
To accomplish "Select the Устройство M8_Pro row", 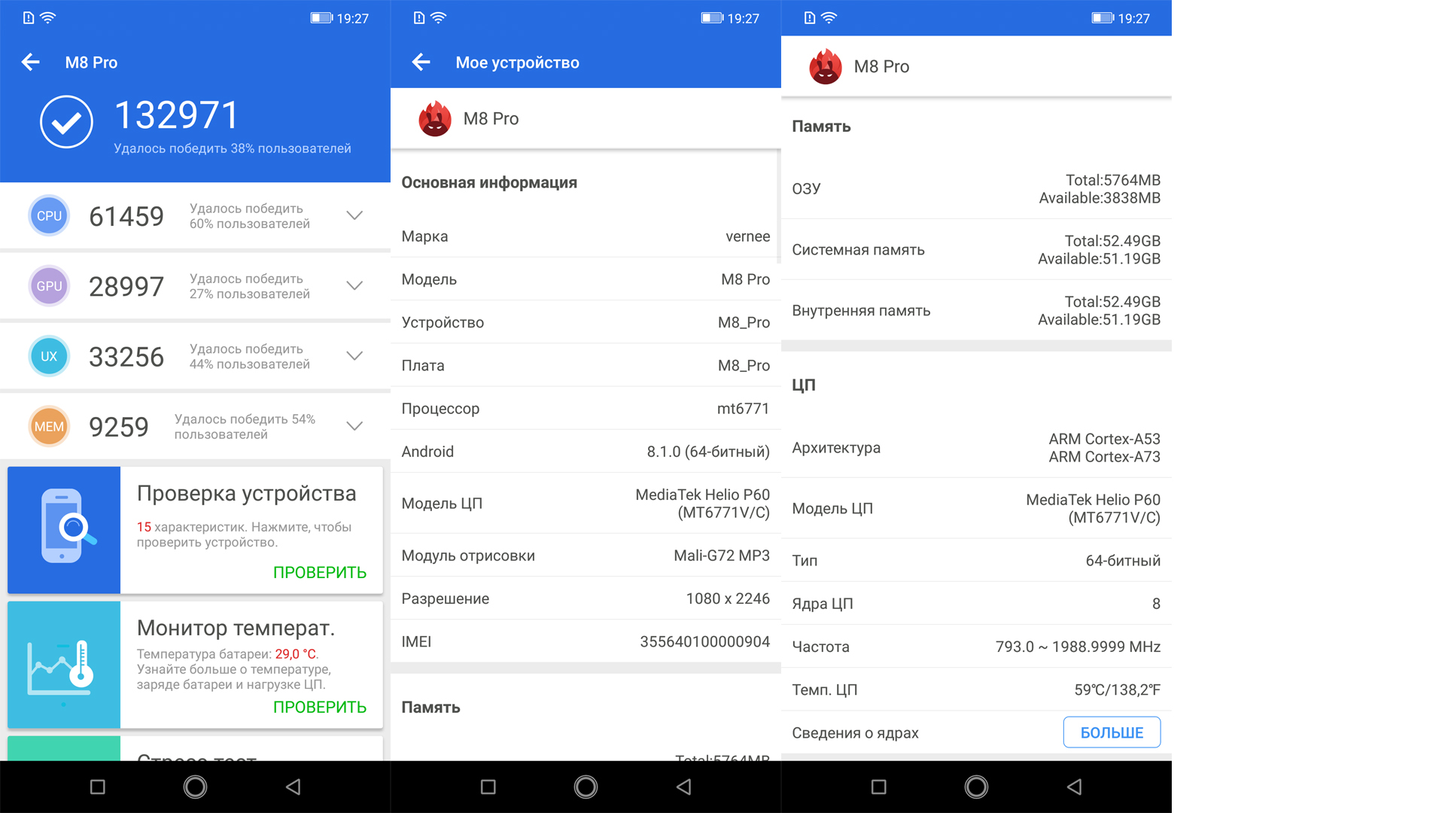I will pyautogui.click(x=586, y=322).
